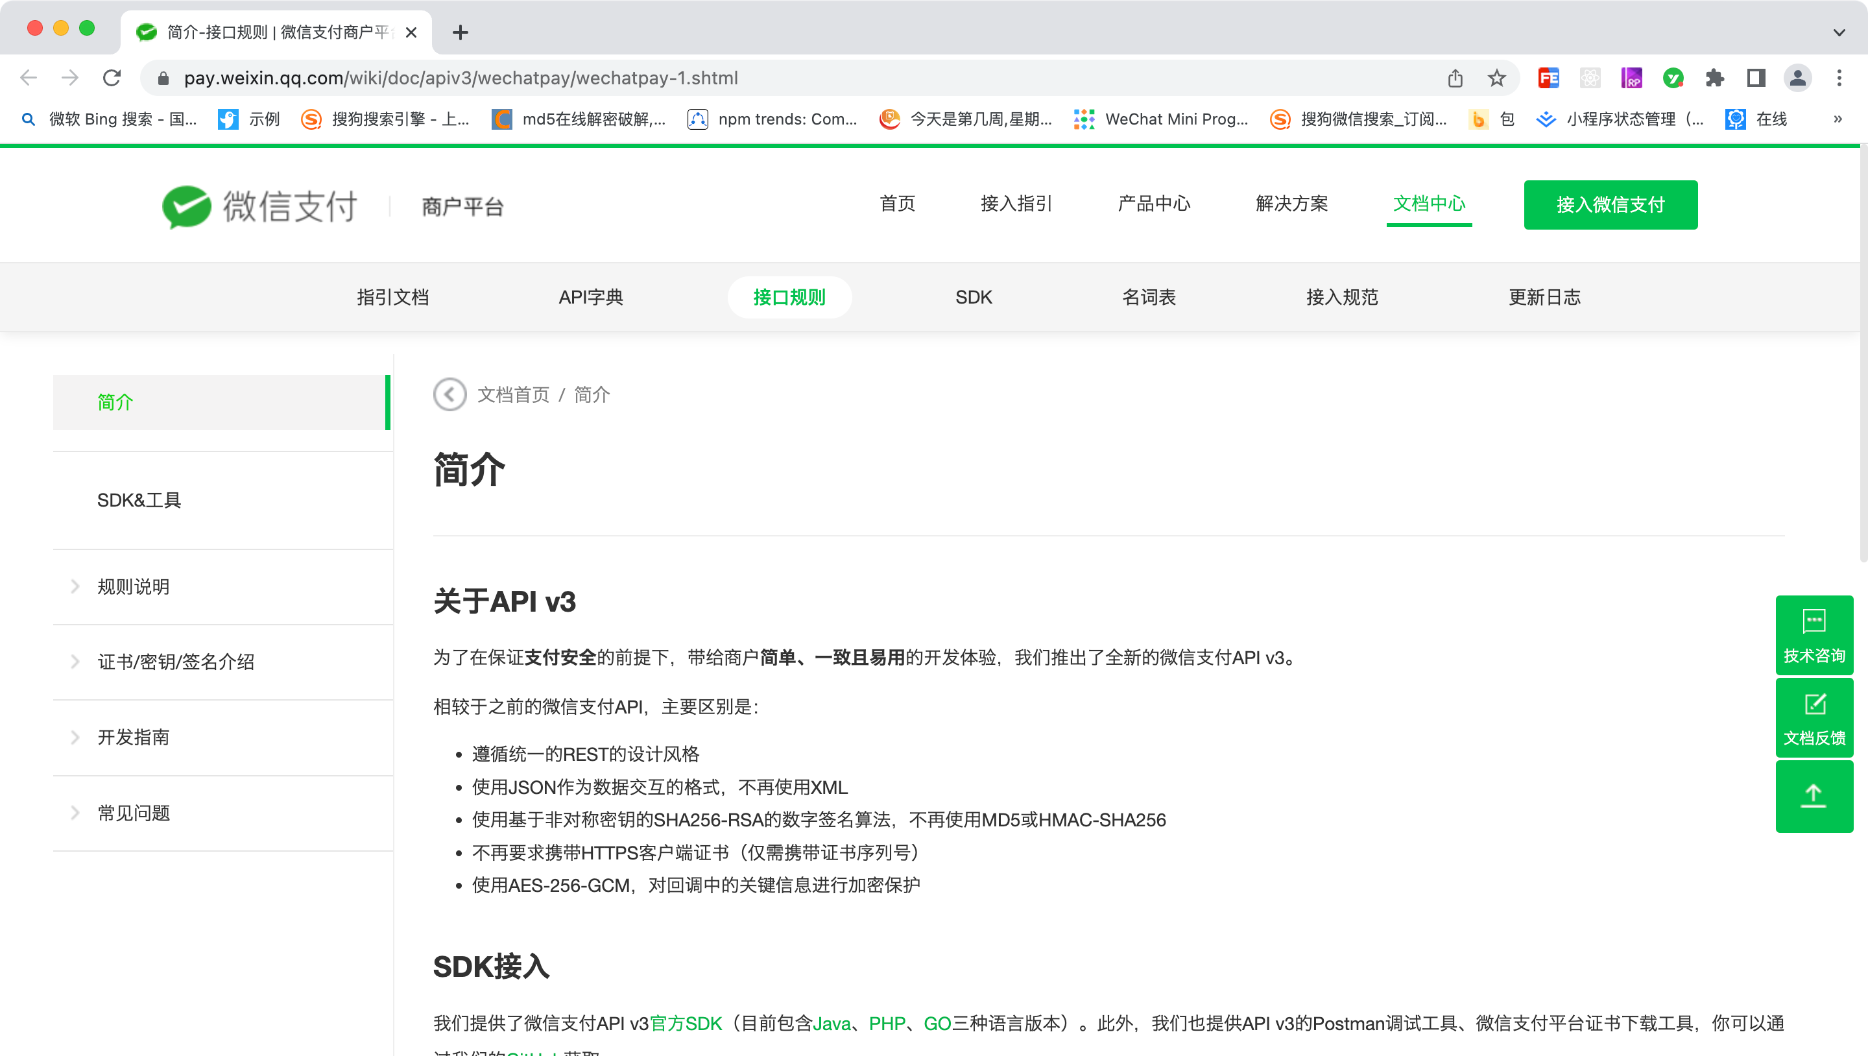Open the Chrome extensions puzzle icon
The width and height of the screenshot is (1868, 1056).
pos(1714,78)
